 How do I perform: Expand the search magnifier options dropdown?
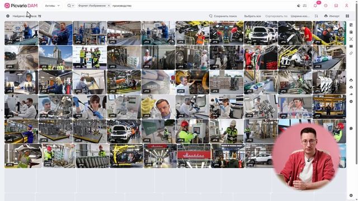70,6
